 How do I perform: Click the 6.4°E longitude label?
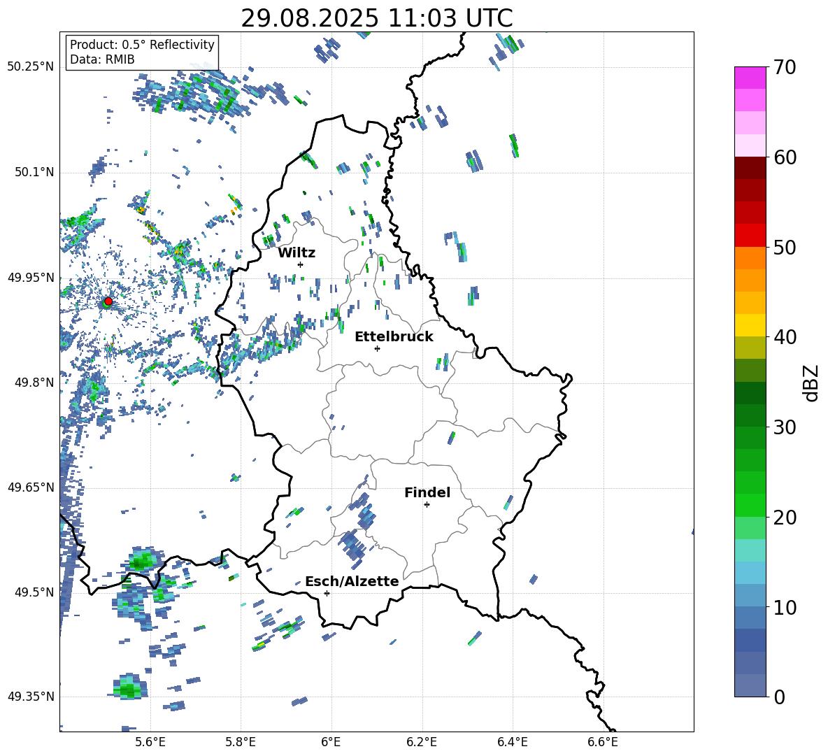pyautogui.click(x=513, y=742)
